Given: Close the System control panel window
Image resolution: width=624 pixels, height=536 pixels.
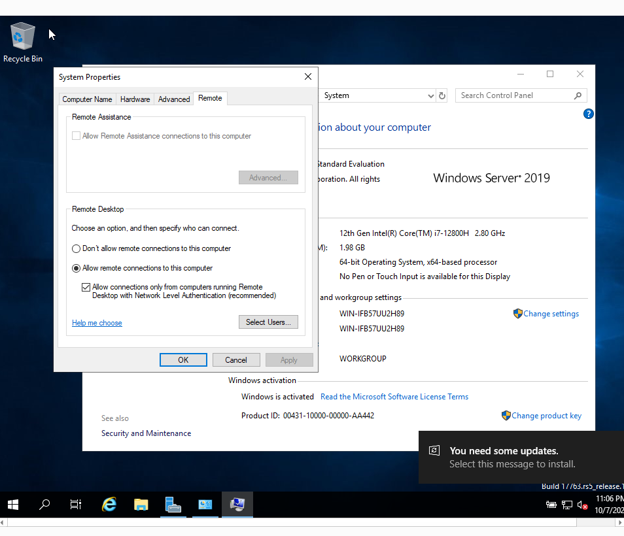Looking at the screenshot, I should 580,74.
